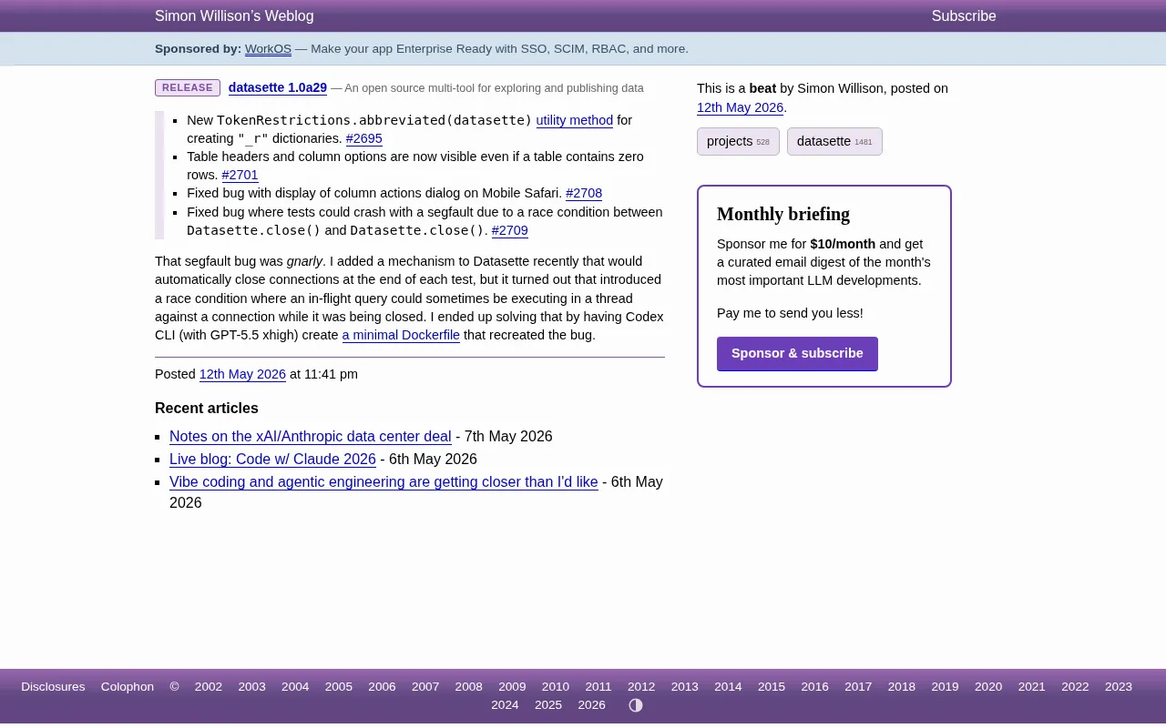
Task: Browse the 2015 archive
Action: 772,687
